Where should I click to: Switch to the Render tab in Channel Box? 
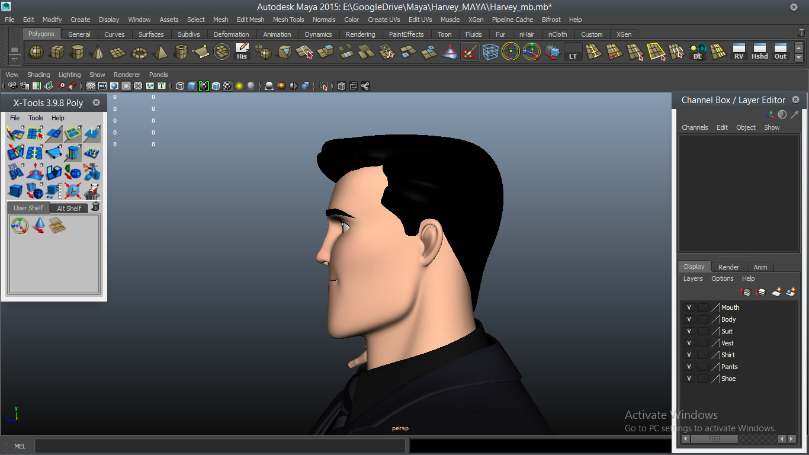pyautogui.click(x=728, y=267)
